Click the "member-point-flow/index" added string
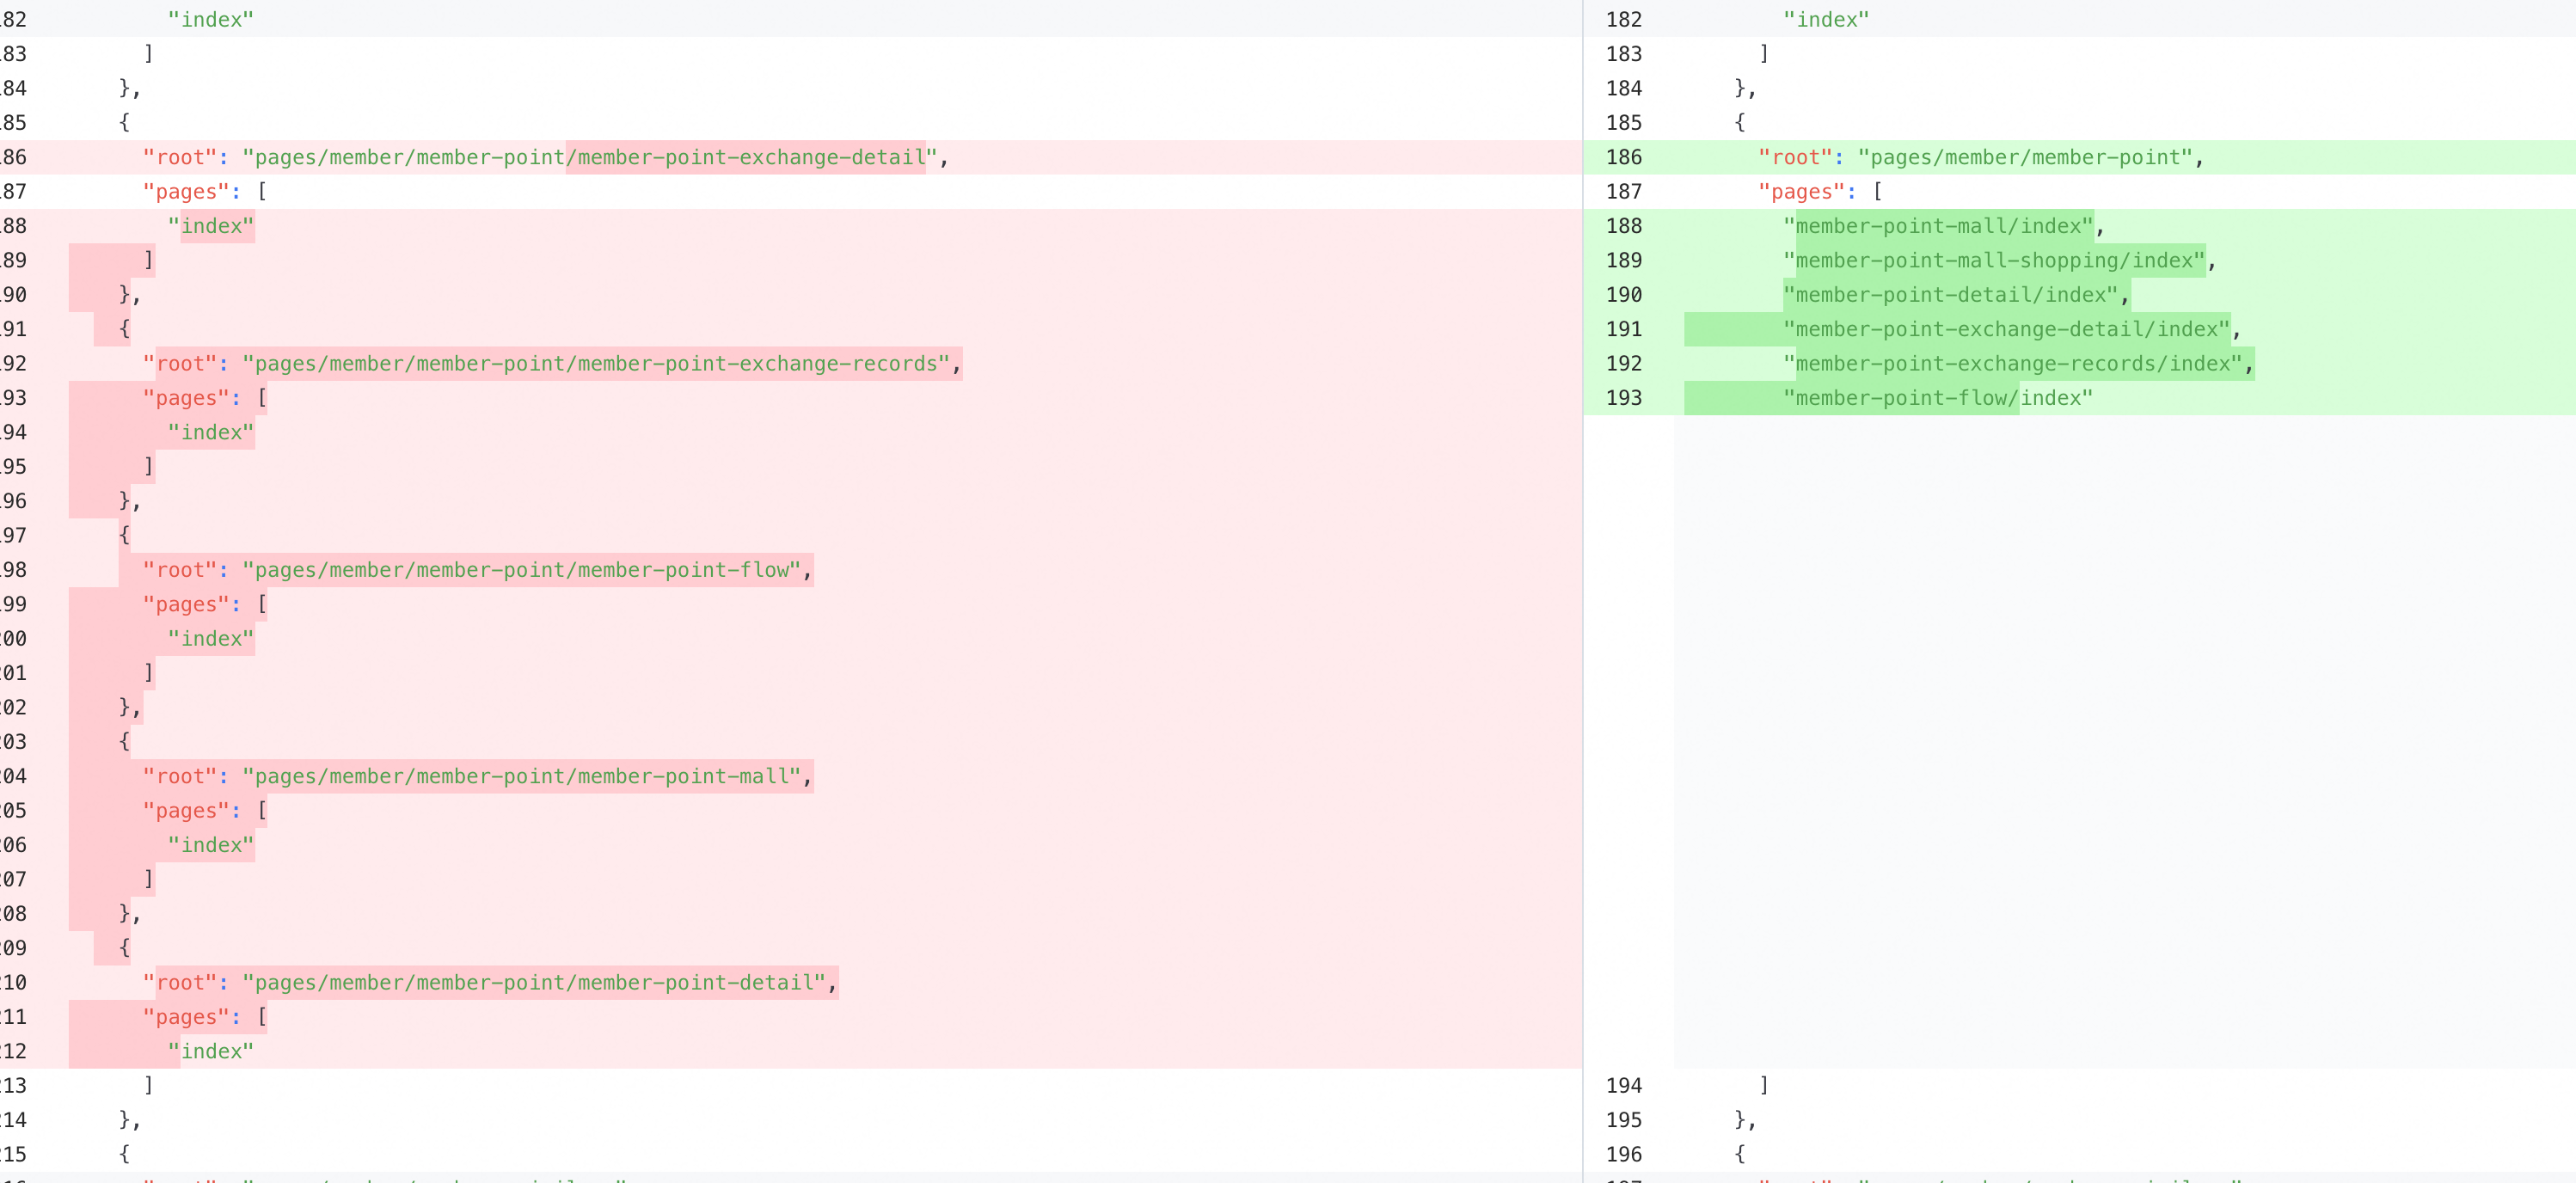2576x1183 pixels. coord(1937,398)
